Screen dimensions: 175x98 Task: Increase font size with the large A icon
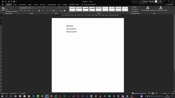point(35,8)
